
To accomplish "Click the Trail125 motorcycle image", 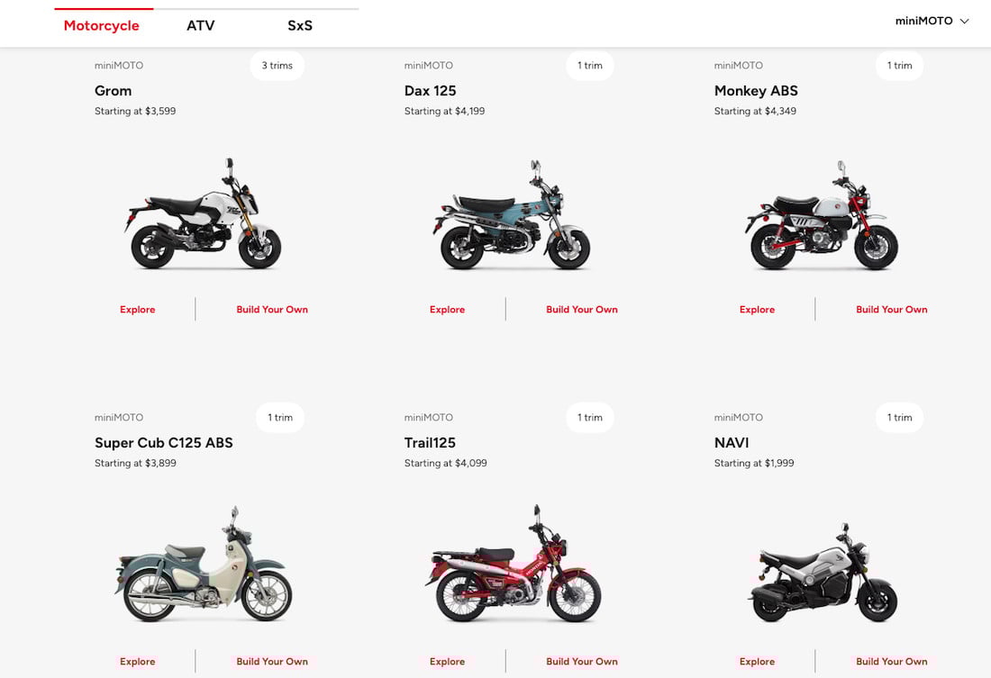I will pos(513,563).
